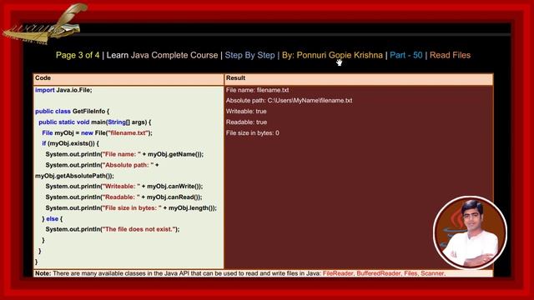The width and height of the screenshot is (534, 300).
Task: Click result 'Writeable: true'
Action: [x=246, y=111]
